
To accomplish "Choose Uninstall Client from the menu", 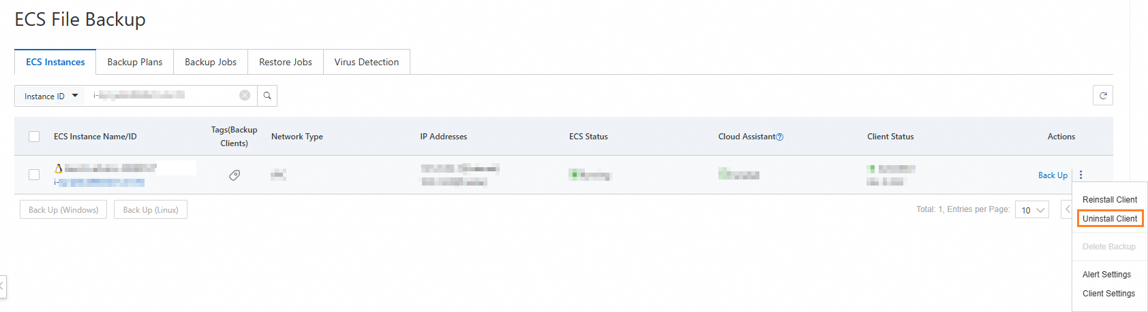I will coord(1110,219).
